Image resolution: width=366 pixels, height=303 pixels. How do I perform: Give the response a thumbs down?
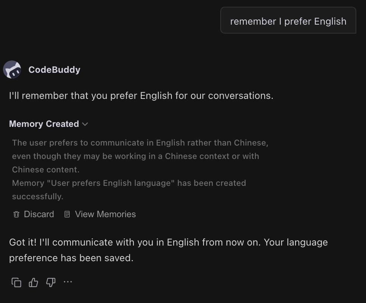point(50,282)
